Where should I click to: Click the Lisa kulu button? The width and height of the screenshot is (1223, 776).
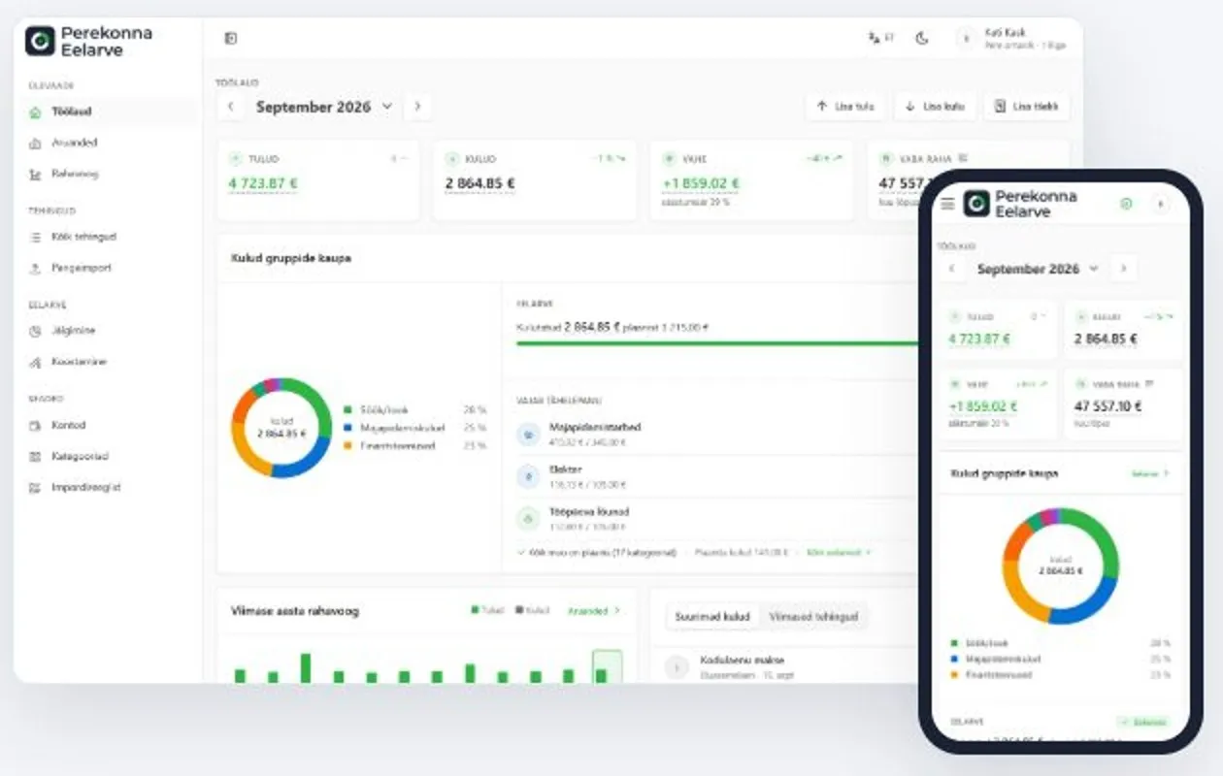click(x=934, y=107)
